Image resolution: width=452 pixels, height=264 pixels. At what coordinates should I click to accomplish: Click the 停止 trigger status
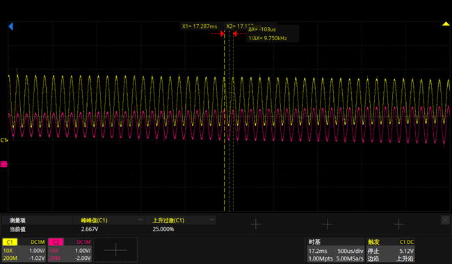pos(373,251)
